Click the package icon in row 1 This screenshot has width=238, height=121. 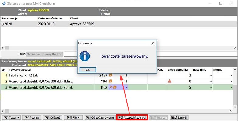(x=110, y=75)
